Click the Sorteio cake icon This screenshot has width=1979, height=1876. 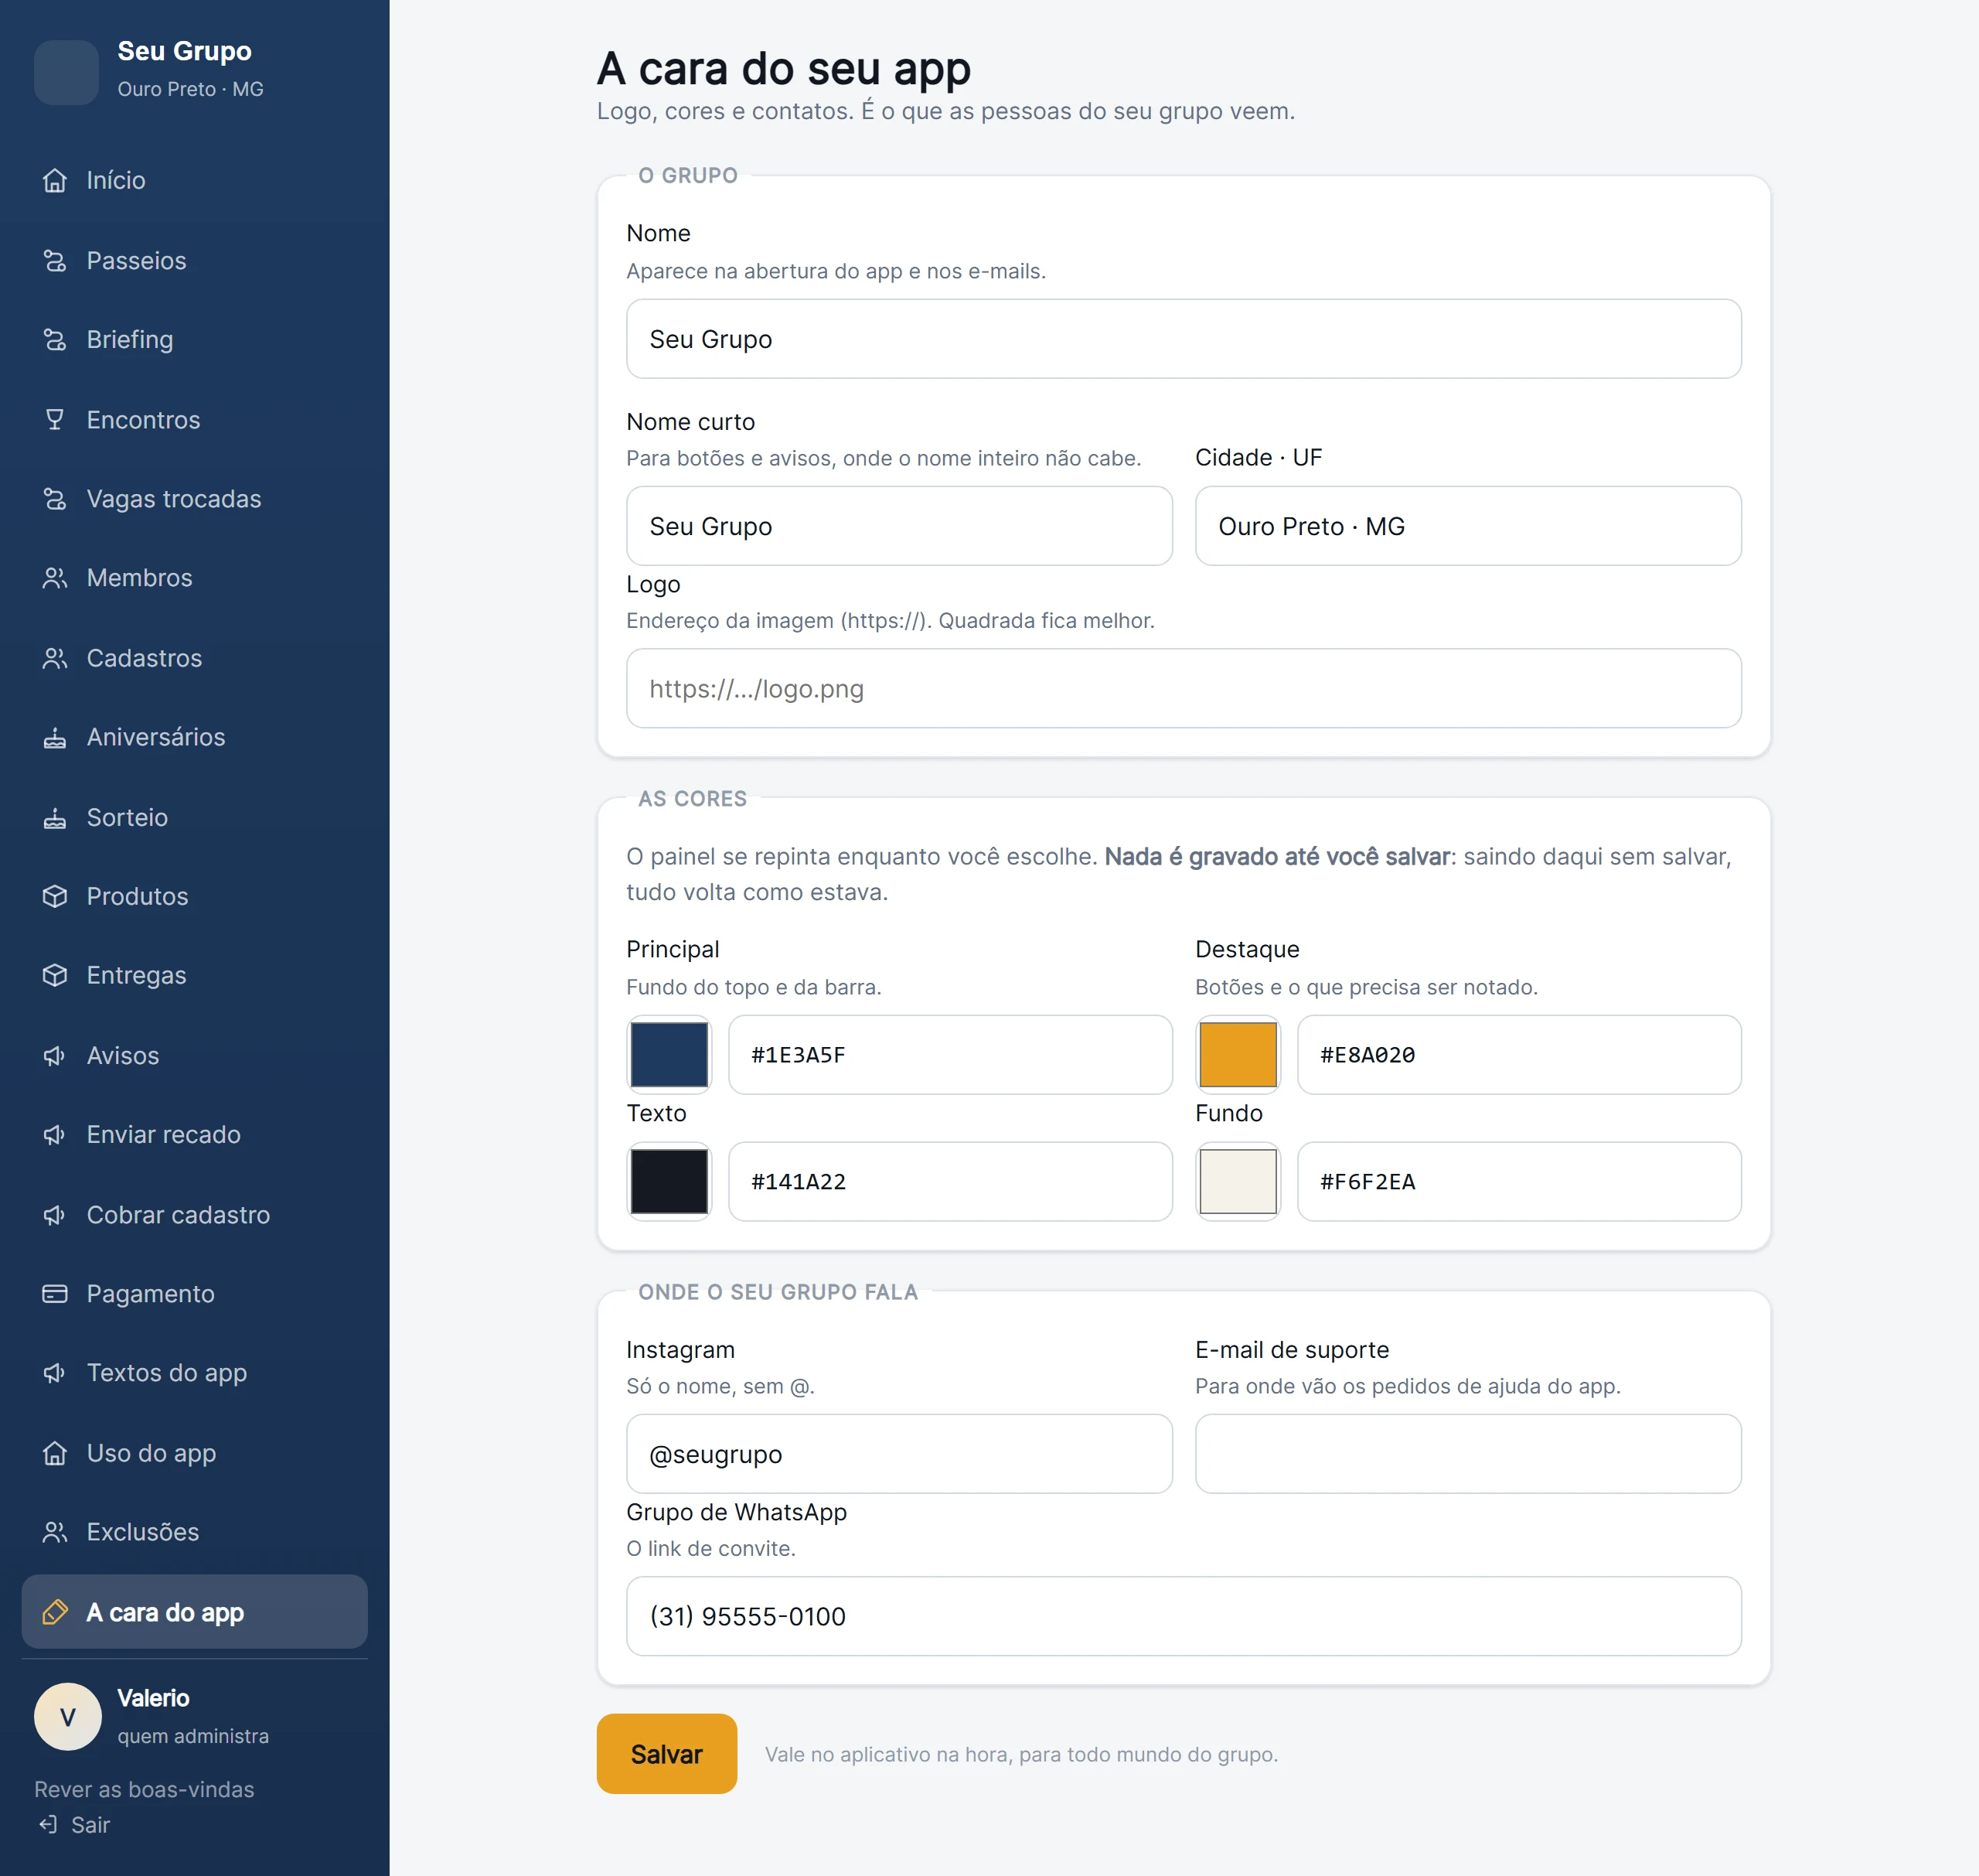click(x=55, y=818)
